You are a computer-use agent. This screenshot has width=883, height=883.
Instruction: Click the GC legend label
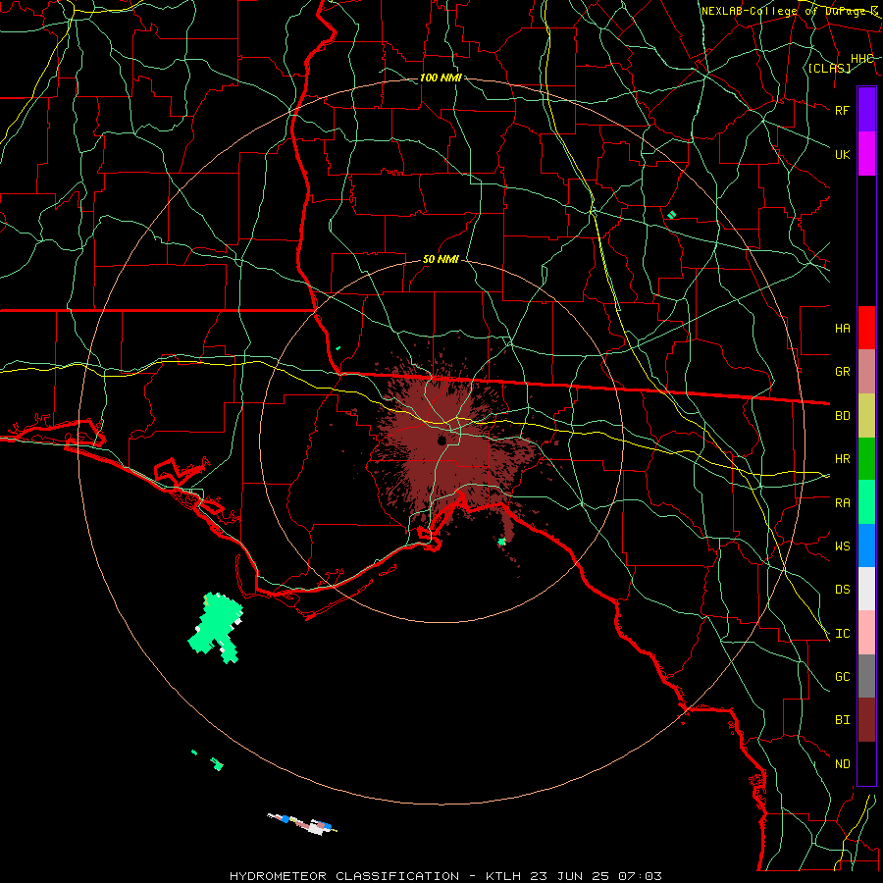pos(842,677)
